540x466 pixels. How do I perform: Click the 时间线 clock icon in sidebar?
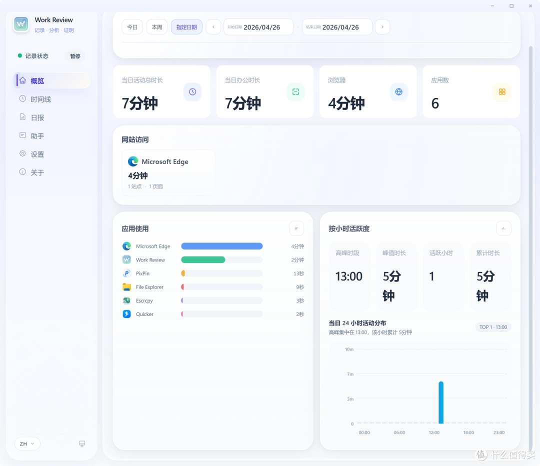[x=22, y=98]
